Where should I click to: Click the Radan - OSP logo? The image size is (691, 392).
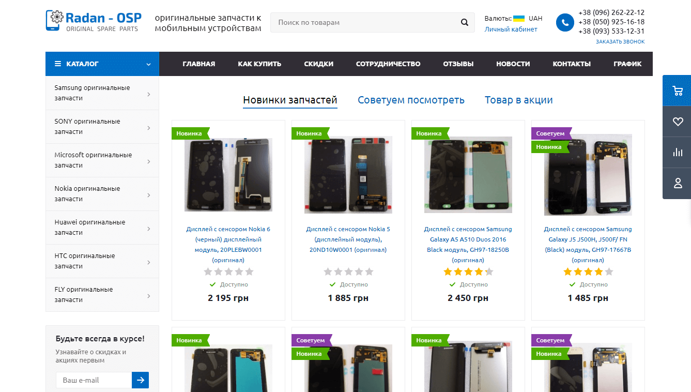[x=94, y=22]
